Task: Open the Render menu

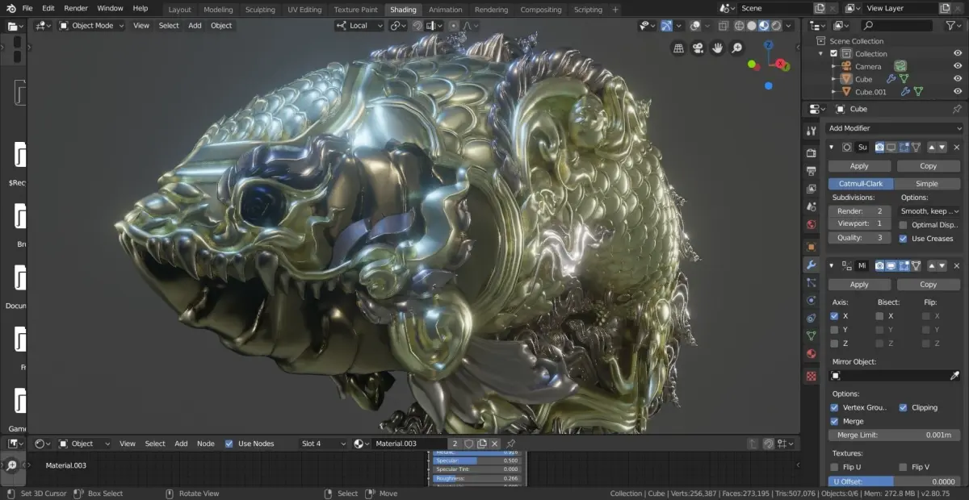Action: click(76, 8)
